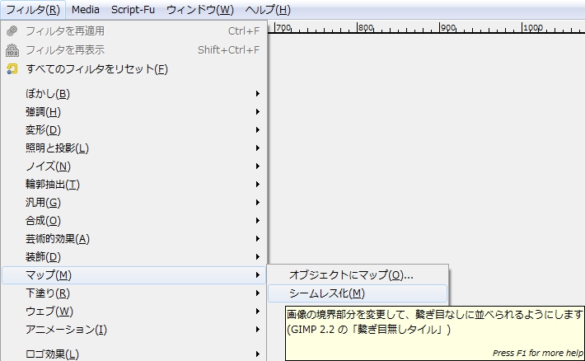Click ruler mark labeled 1000
The width and height of the screenshot is (585, 361).
(533, 28)
